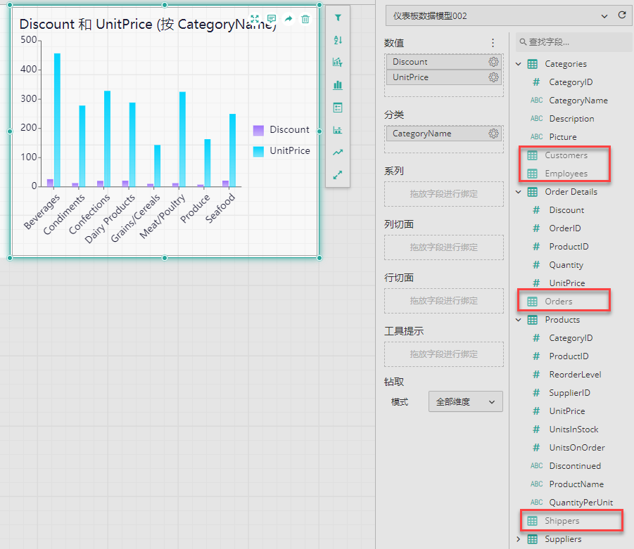Click the Employees table icon

533,174
